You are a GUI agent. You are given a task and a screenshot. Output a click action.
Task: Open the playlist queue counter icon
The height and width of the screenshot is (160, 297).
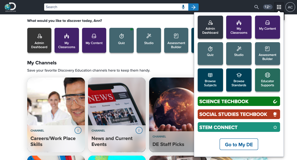click(x=268, y=7)
